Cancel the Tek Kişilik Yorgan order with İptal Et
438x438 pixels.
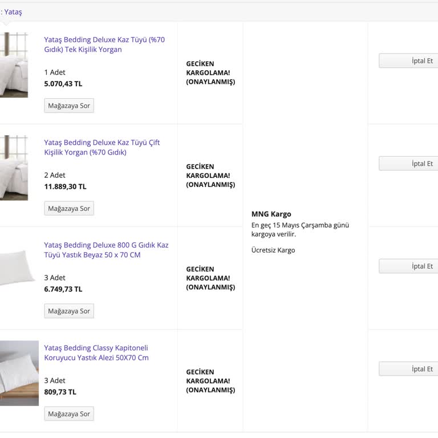tap(408, 60)
